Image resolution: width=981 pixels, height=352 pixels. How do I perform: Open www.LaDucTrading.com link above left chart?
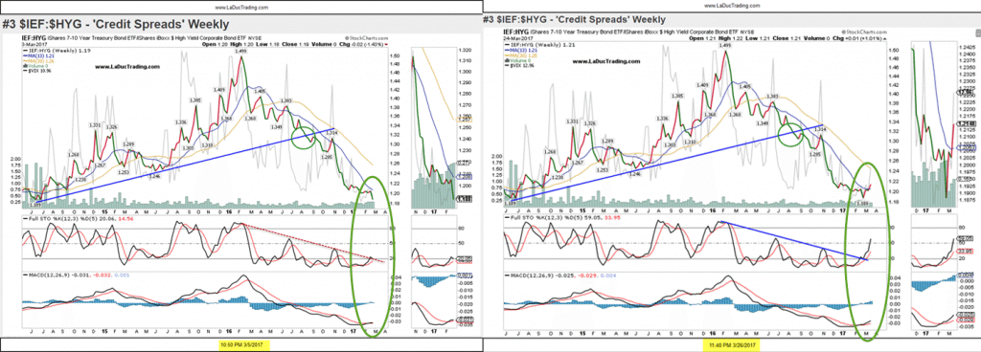pyautogui.click(x=241, y=8)
